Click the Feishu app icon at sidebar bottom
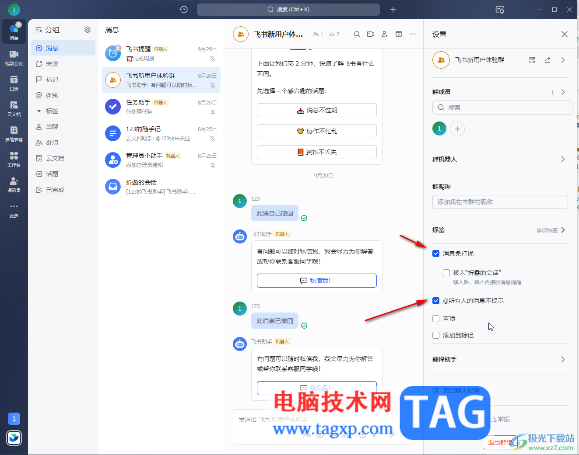Viewport: 579px width, 455px height. 14,438
